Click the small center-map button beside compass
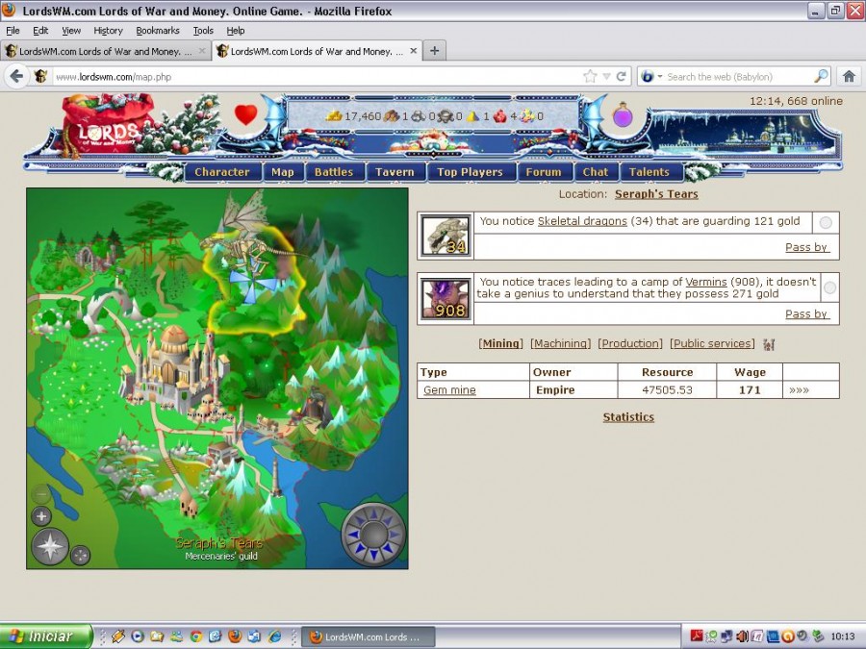The width and height of the screenshot is (866, 649). [80, 555]
